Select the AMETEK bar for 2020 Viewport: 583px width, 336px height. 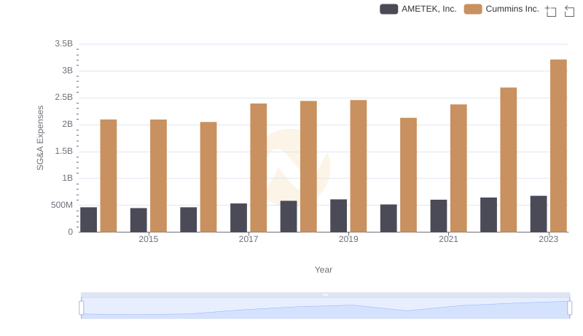point(388,218)
